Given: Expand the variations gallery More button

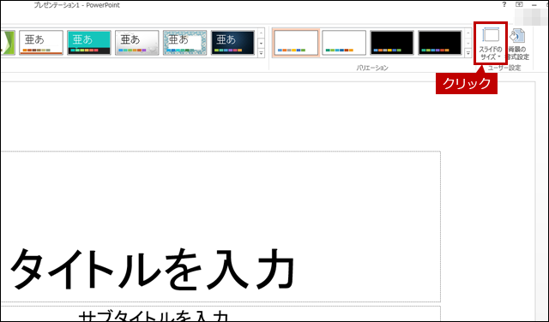Looking at the screenshot, I should 468,53.
